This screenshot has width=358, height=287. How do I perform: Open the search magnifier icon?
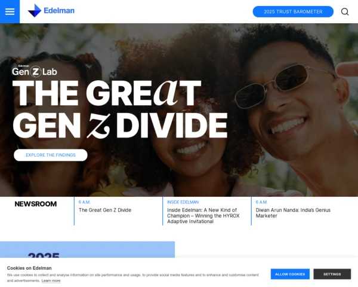point(345,12)
